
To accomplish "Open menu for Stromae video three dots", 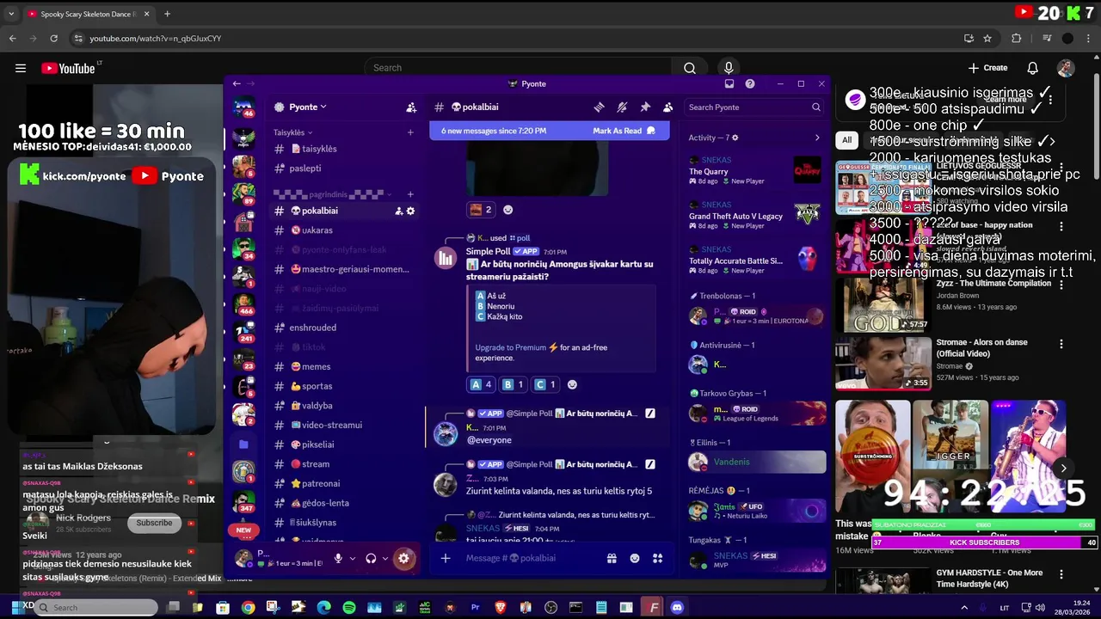I will point(1061,344).
